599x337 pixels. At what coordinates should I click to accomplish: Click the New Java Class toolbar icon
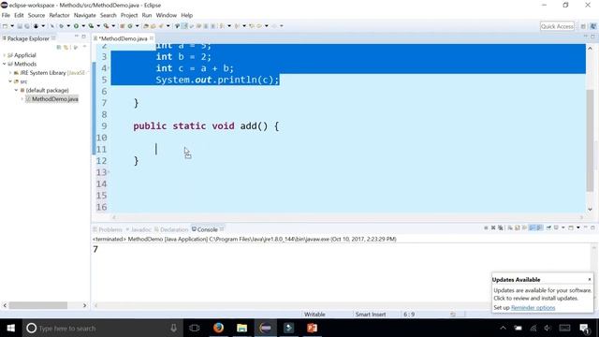coord(130,26)
